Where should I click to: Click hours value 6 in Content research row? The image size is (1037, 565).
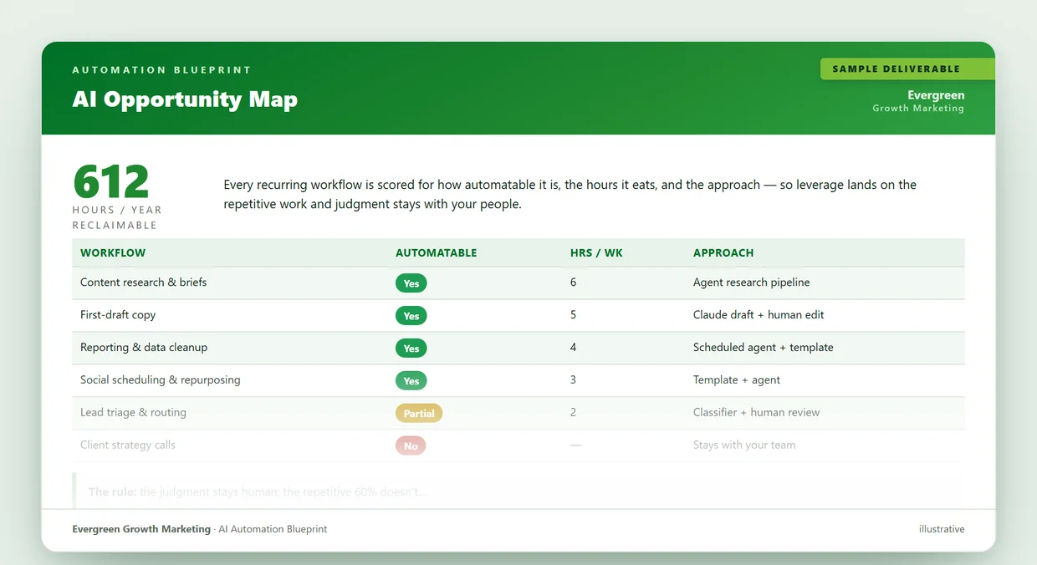pyautogui.click(x=573, y=282)
